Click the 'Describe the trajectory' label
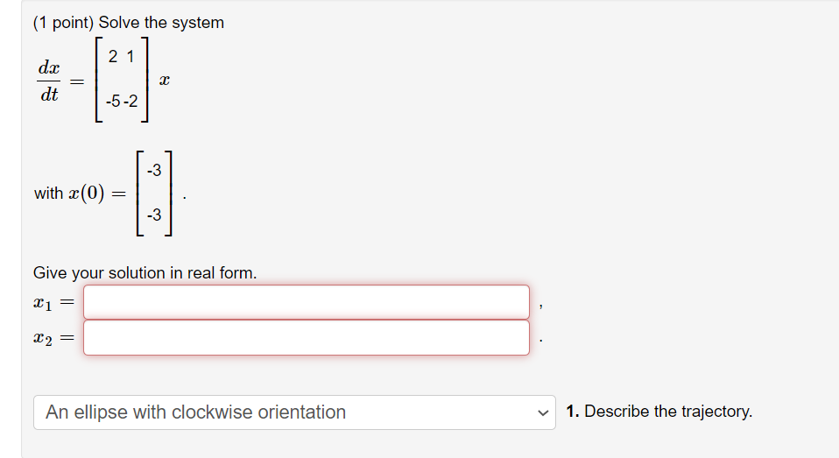Image resolution: width=839 pixels, height=458 pixels. [x=668, y=412]
